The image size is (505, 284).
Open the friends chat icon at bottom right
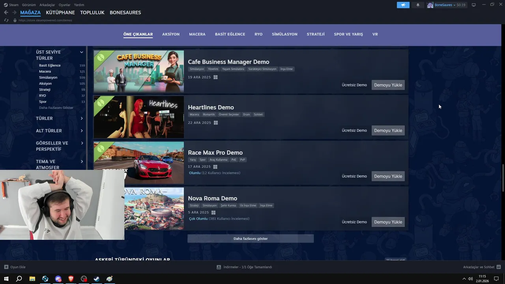499,267
